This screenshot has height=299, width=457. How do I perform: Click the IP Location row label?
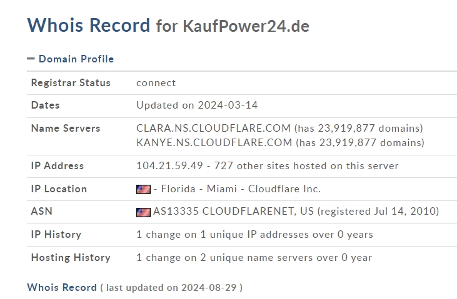(x=59, y=189)
